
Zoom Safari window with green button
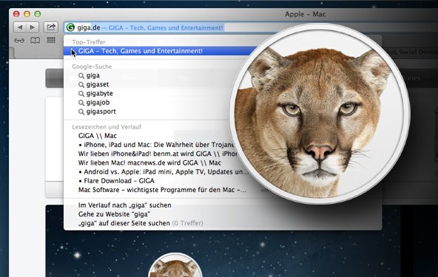[x=38, y=14]
